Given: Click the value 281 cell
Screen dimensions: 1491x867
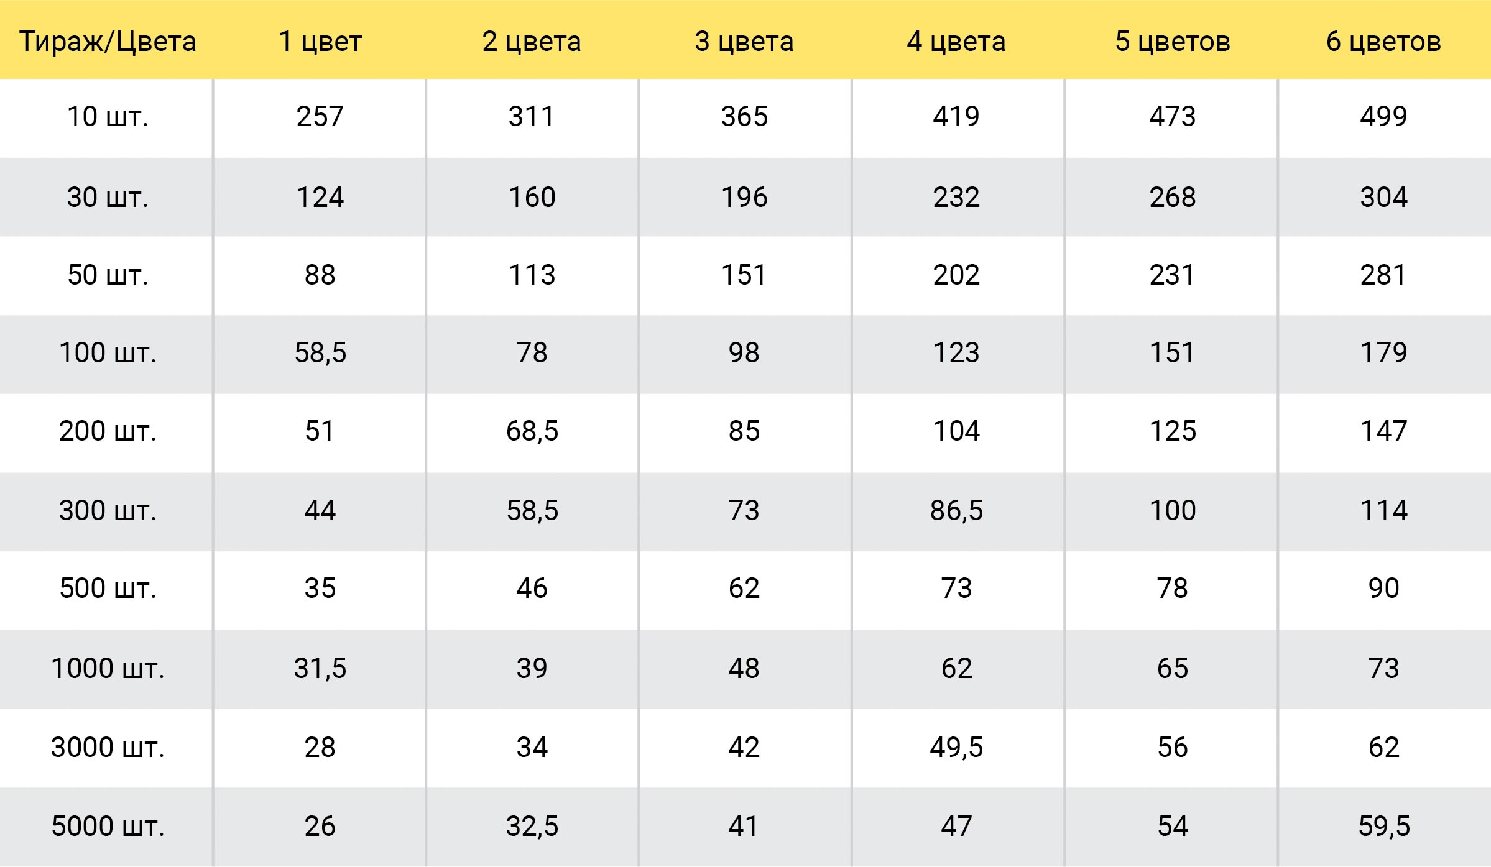Looking at the screenshot, I should point(1383,275).
